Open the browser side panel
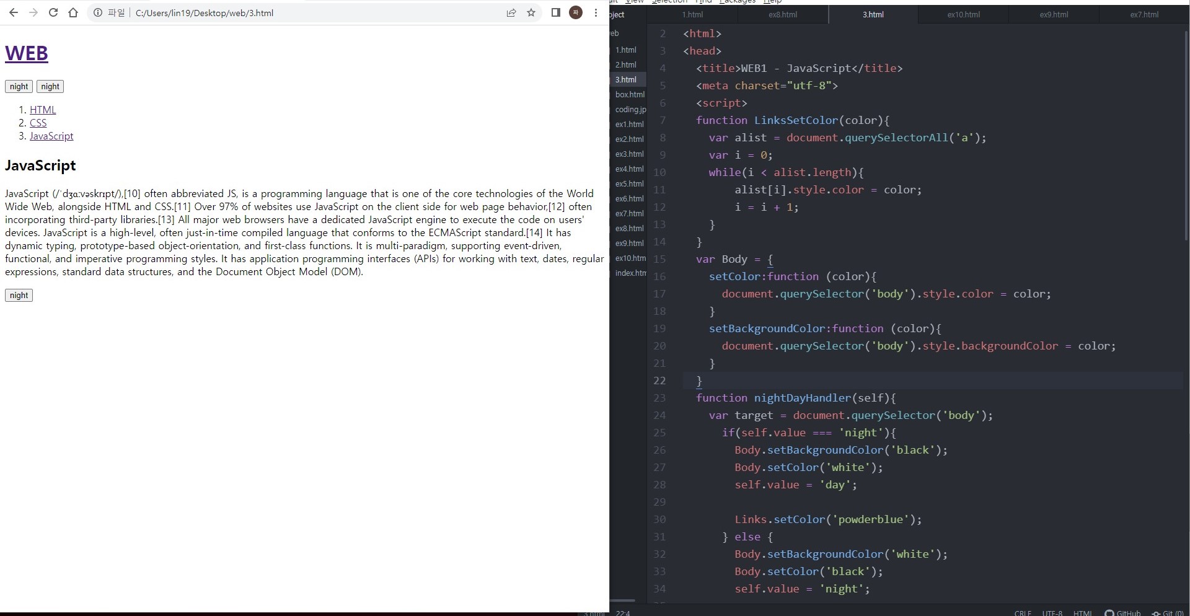Viewport: 1190px width, 616px height. pyautogui.click(x=556, y=12)
